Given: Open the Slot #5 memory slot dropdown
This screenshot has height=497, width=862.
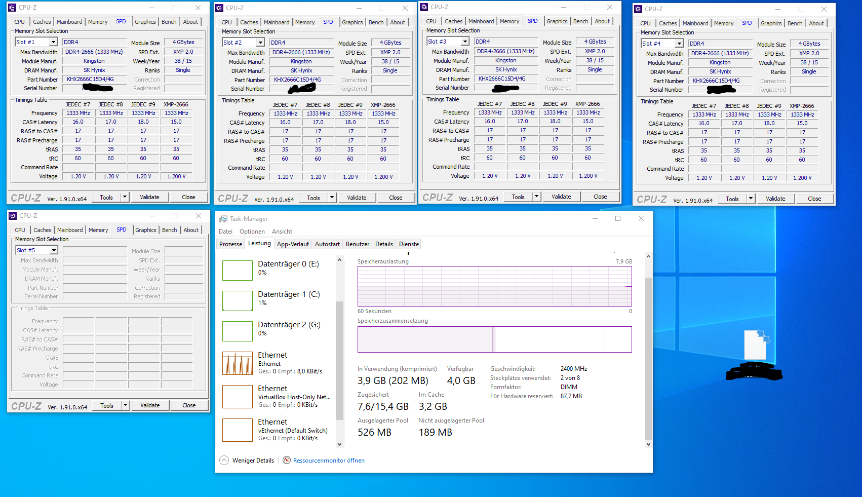Looking at the screenshot, I should [x=54, y=250].
